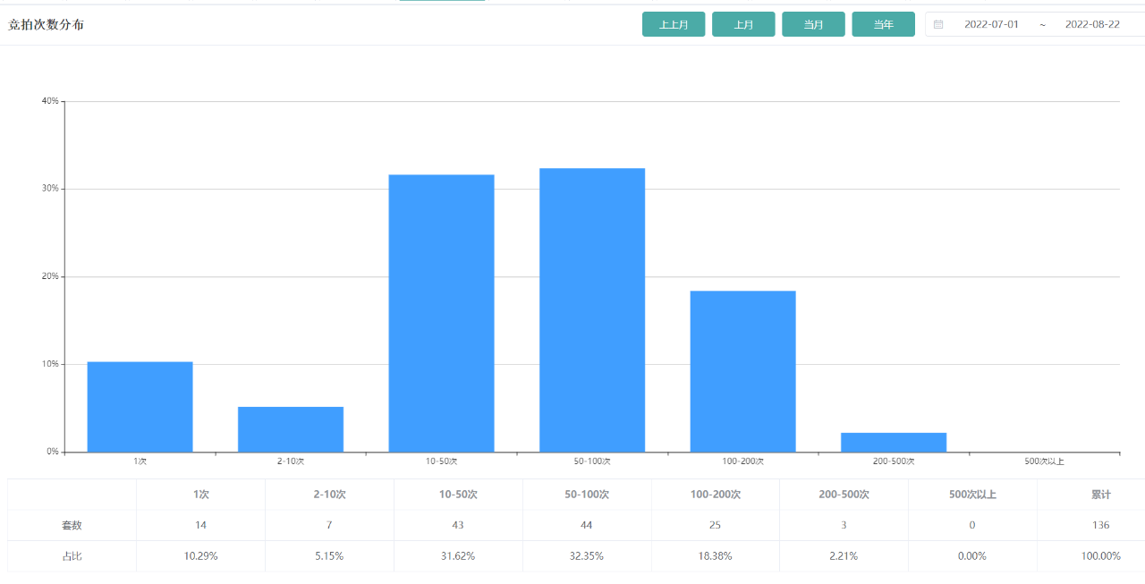Image resolution: width=1145 pixels, height=584 pixels.
Task: Click the 32.35% percentage cell
Action: click(587, 556)
